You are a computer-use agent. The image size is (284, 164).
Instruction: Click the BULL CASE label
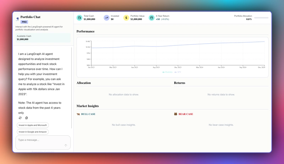click(88, 114)
